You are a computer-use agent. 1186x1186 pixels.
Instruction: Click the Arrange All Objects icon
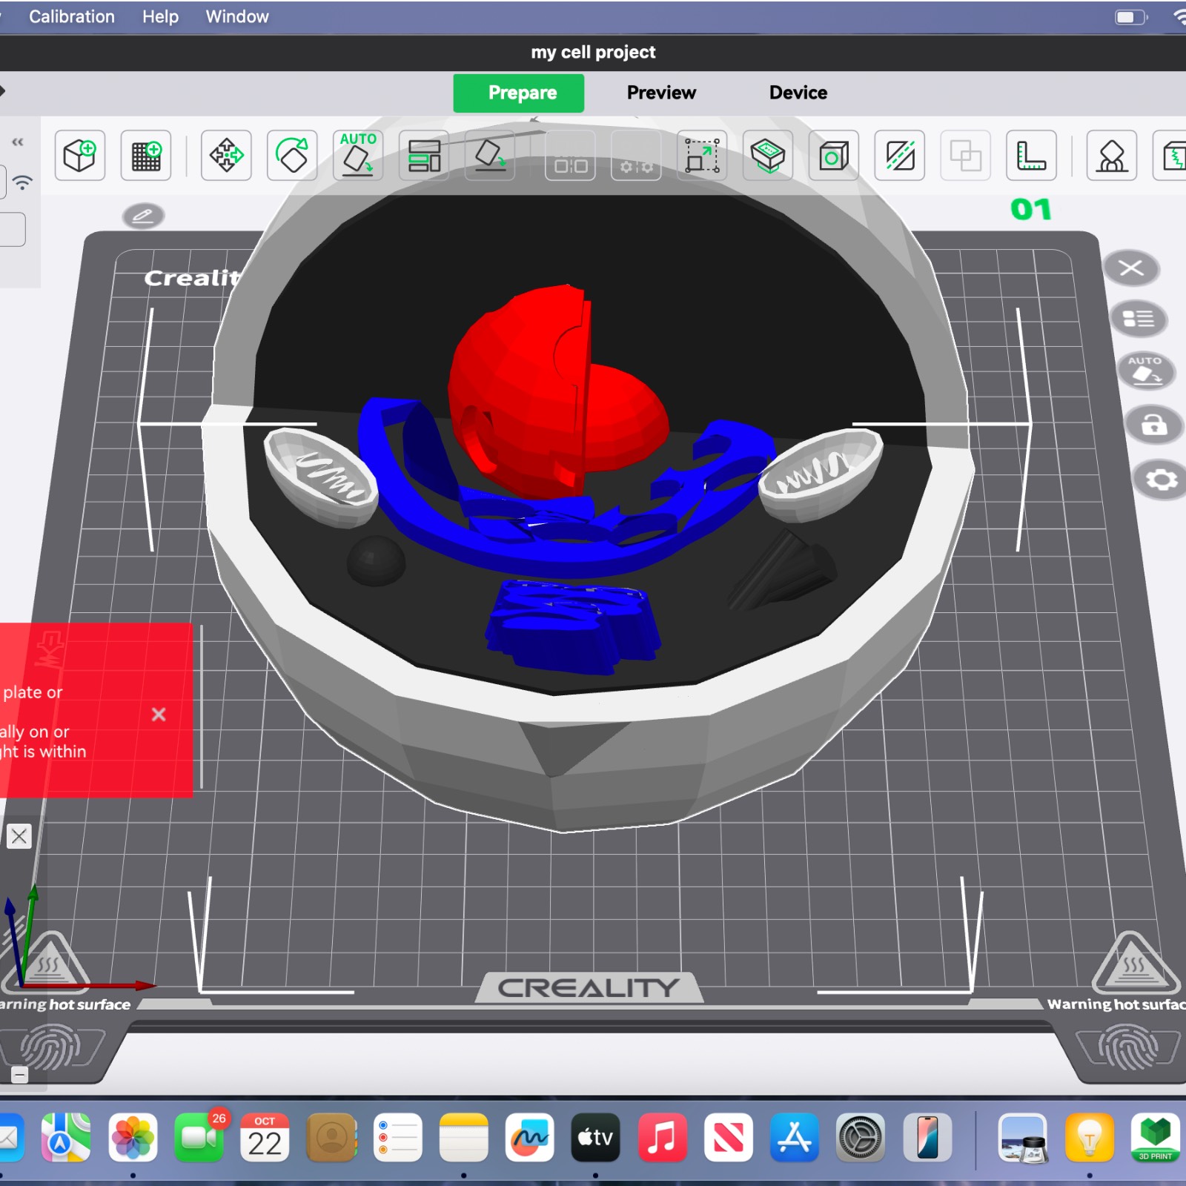(x=424, y=156)
